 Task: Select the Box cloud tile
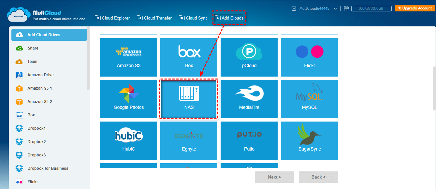(189, 57)
